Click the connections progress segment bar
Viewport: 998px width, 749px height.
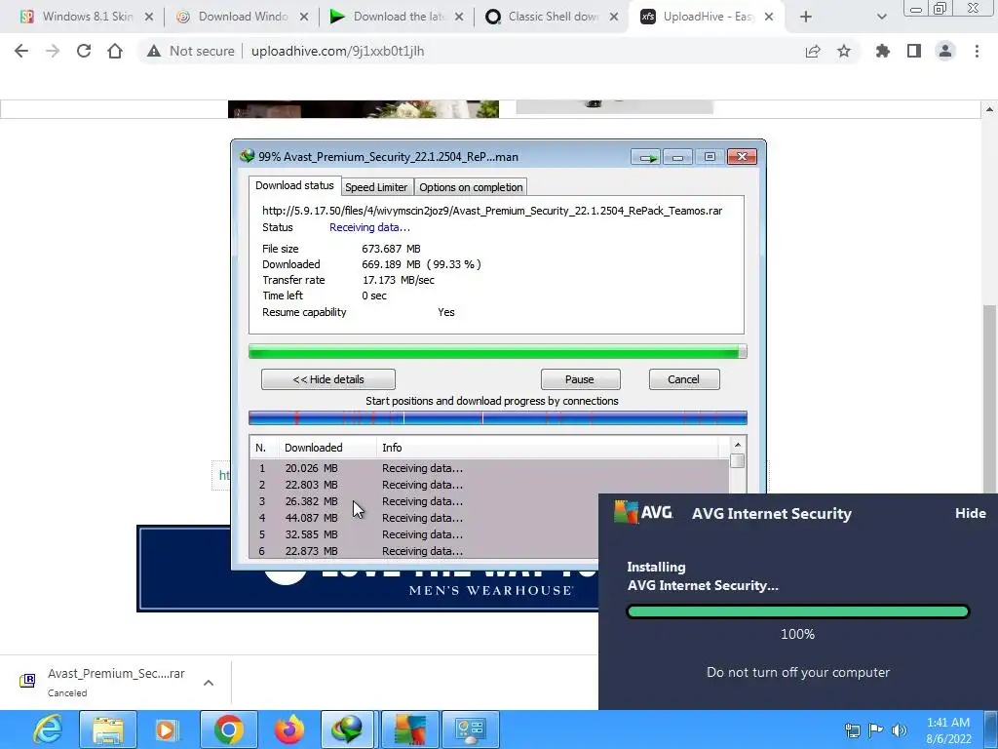(x=497, y=417)
